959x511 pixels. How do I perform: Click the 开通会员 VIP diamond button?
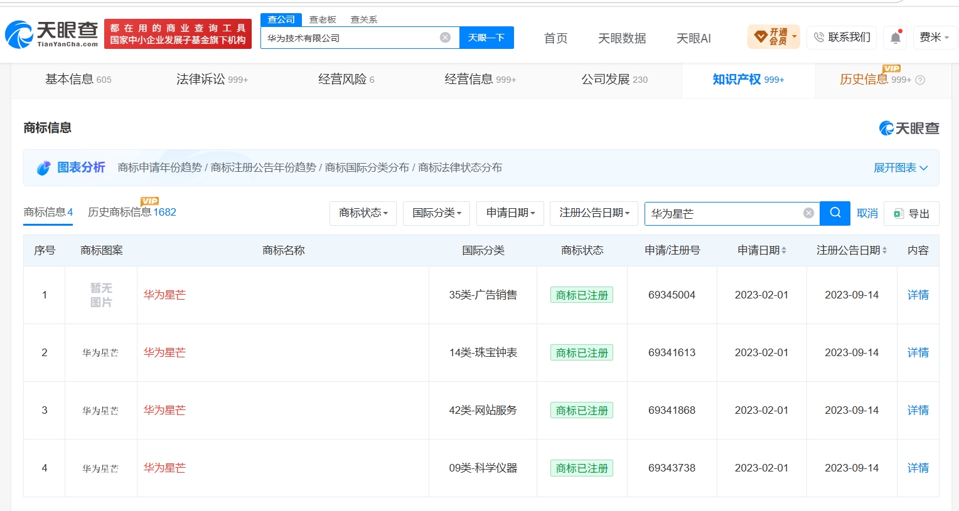[x=774, y=37]
